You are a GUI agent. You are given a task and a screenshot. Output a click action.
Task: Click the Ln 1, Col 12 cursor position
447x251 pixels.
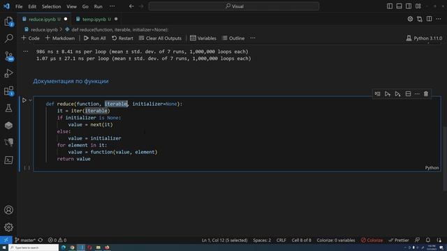[x=225, y=240]
